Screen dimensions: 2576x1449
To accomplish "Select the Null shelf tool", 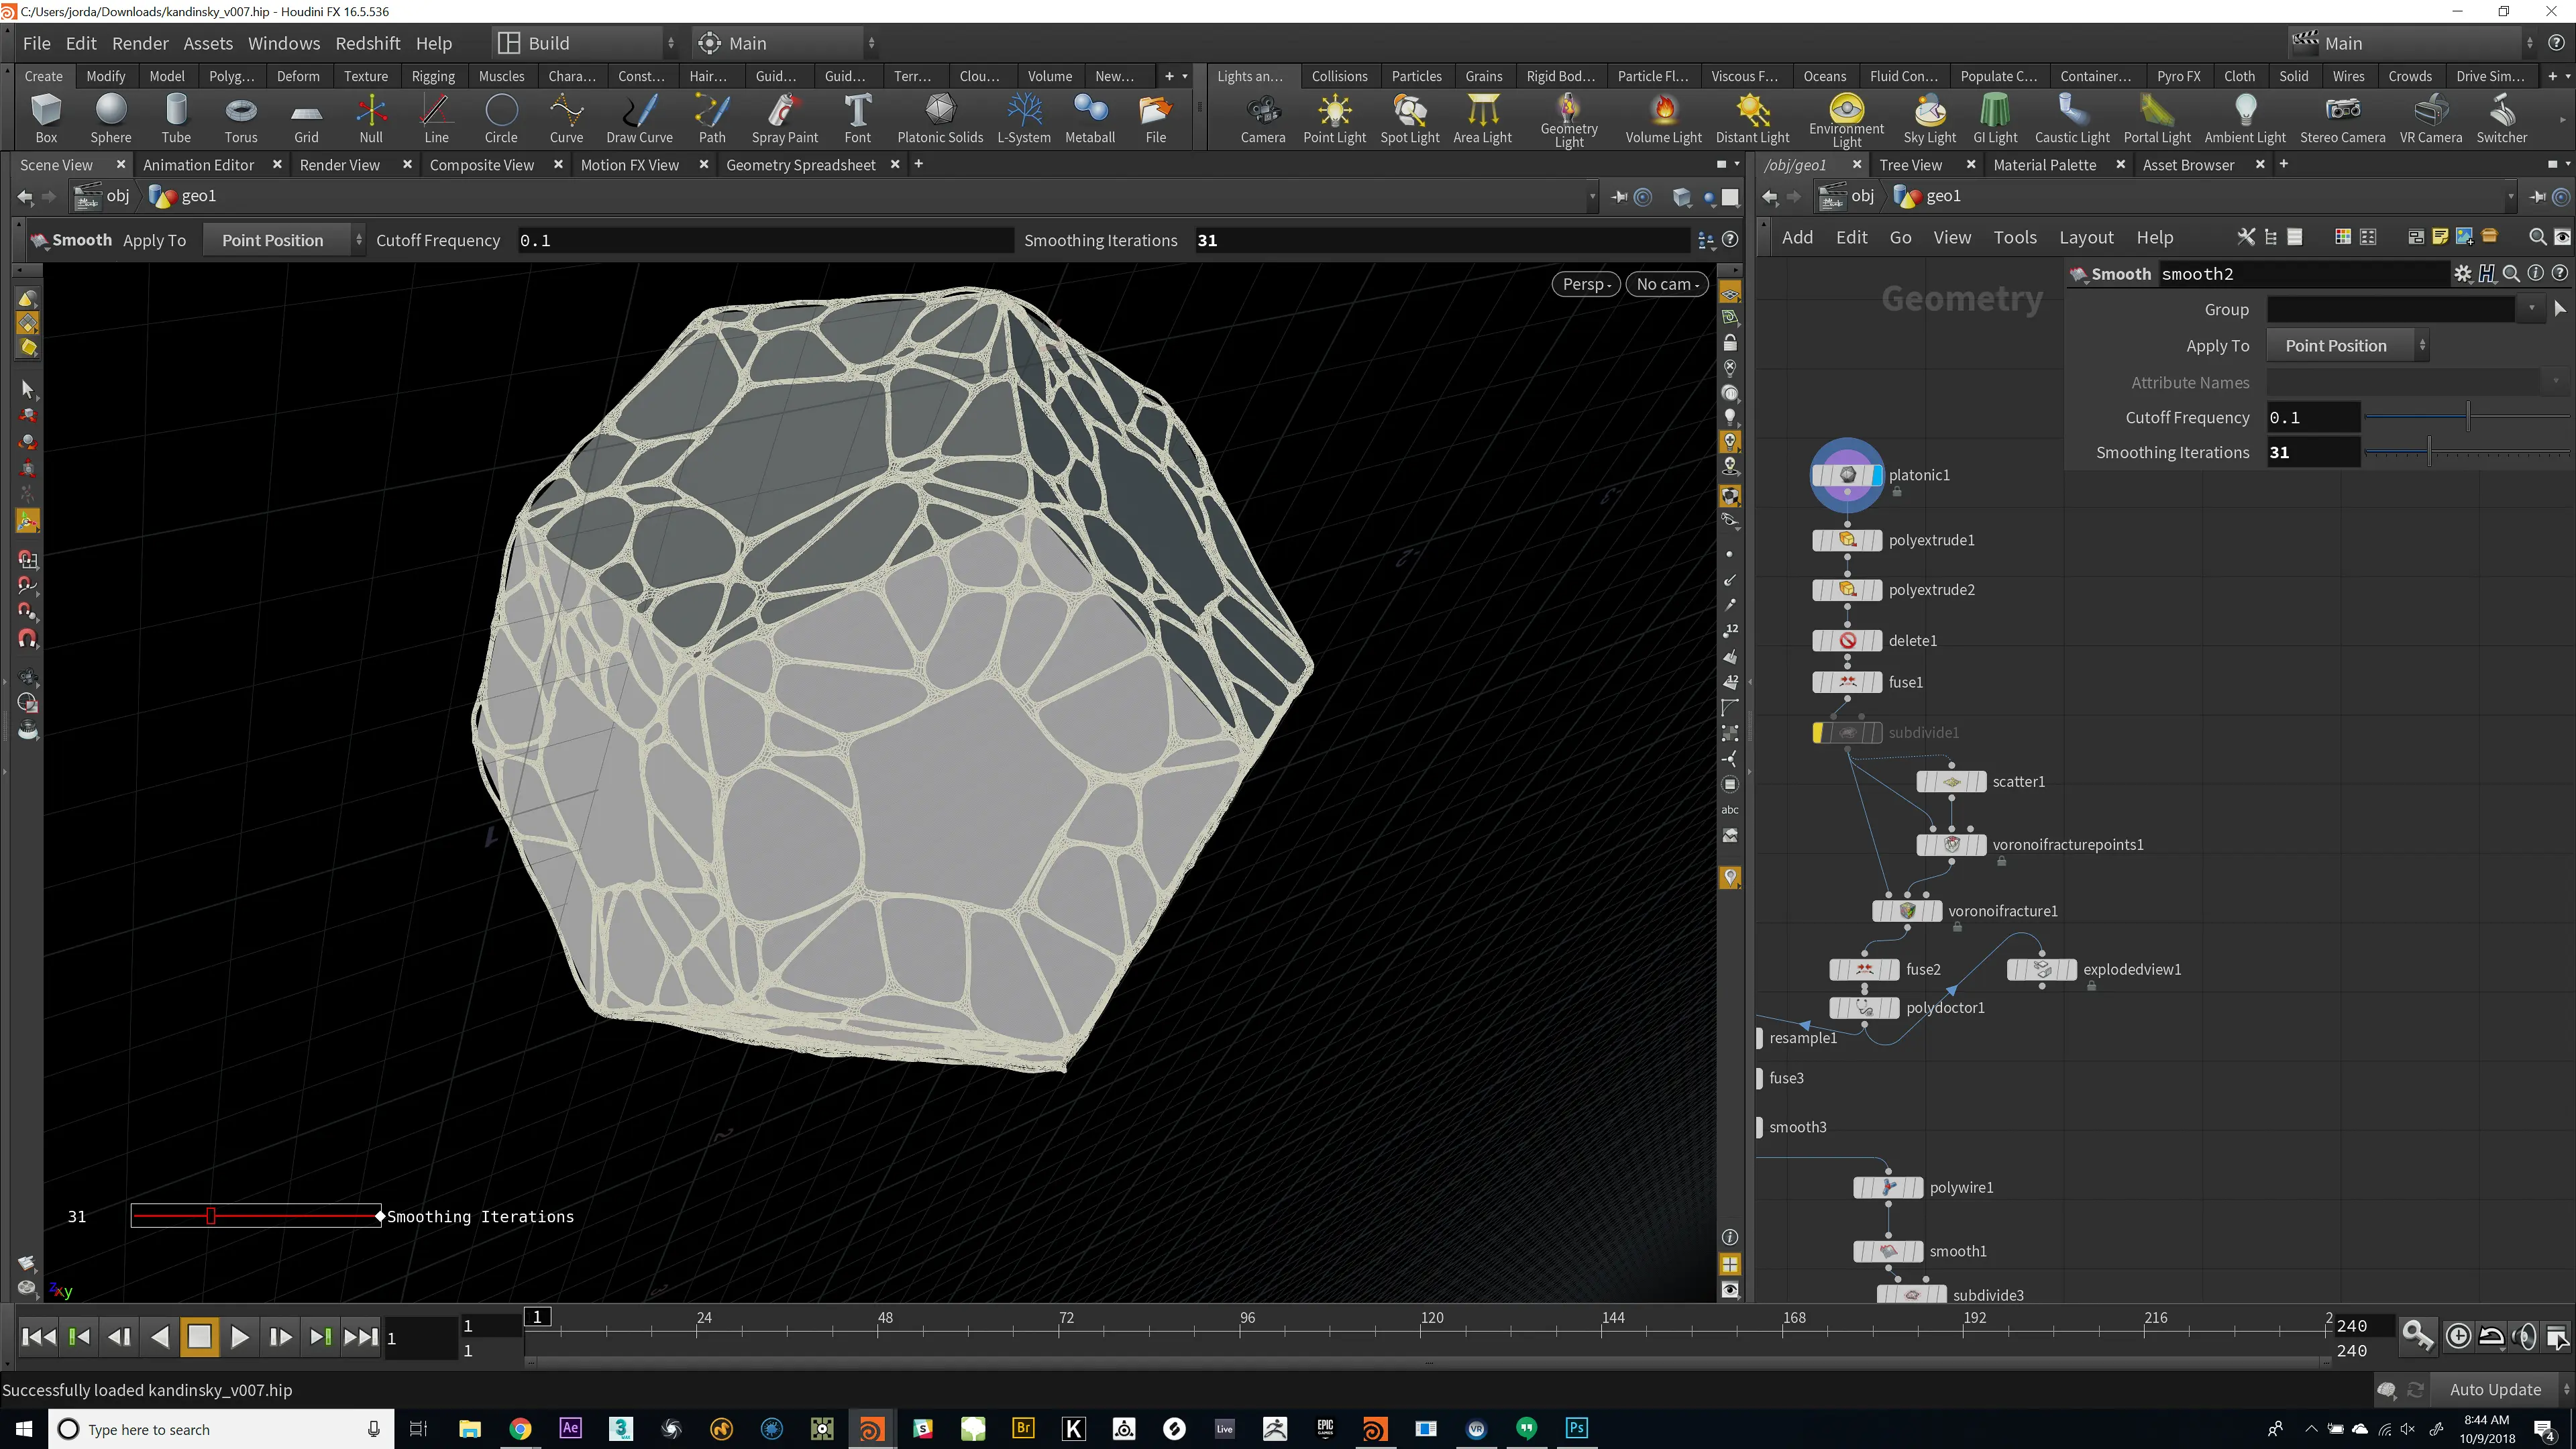I will [x=371, y=118].
